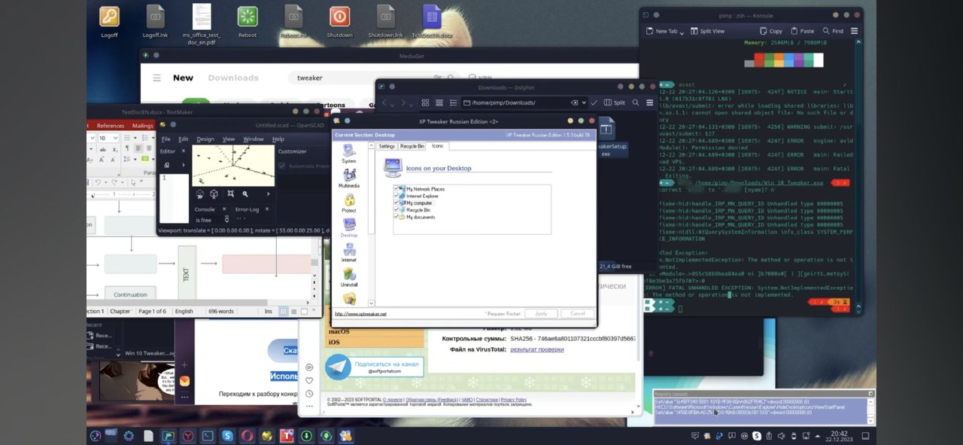
Task: Select the Desktop section in XP Tweaker
Action: click(349, 227)
